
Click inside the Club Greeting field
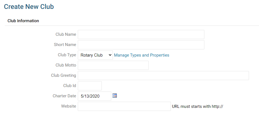(x=163, y=76)
